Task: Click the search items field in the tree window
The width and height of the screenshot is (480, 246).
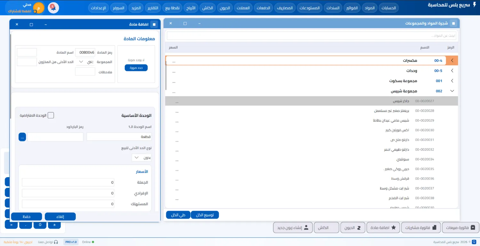Action: click(x=311, y=36)
